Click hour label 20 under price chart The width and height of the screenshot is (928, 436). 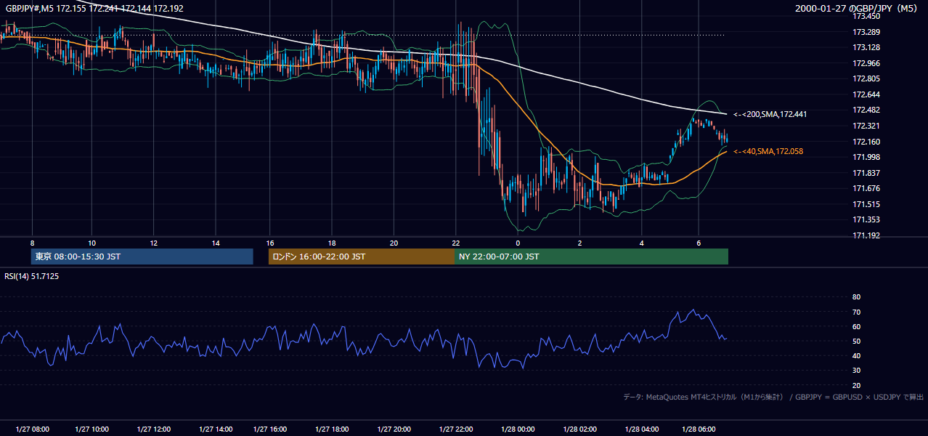coord(394,243)
